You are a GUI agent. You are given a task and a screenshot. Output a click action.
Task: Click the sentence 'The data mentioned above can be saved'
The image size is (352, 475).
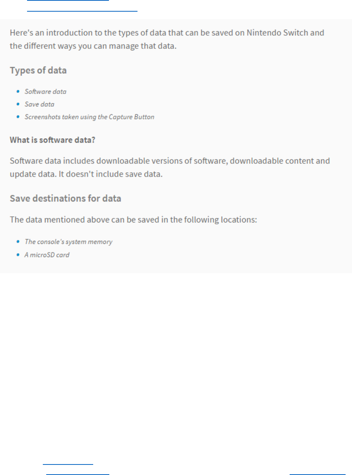(133, 219)
